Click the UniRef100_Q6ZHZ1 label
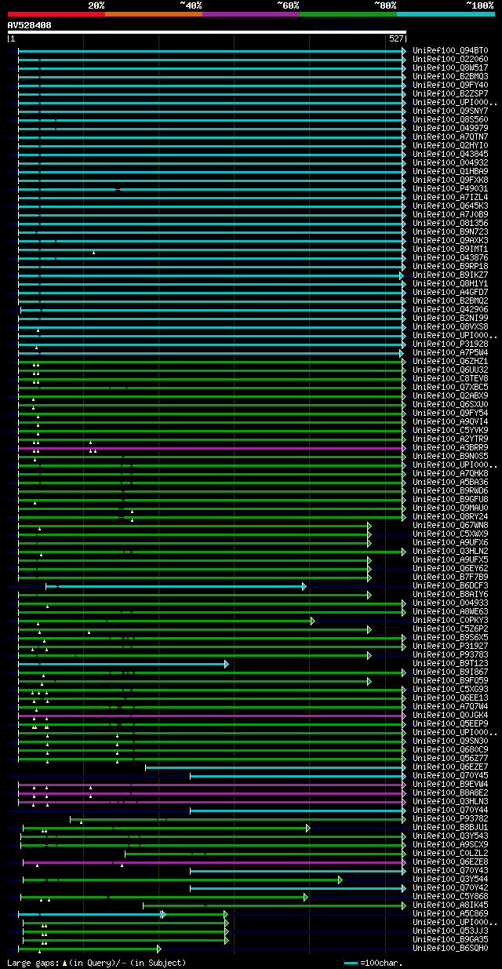This screenshot has height=969, width=502. pos(451,361)
